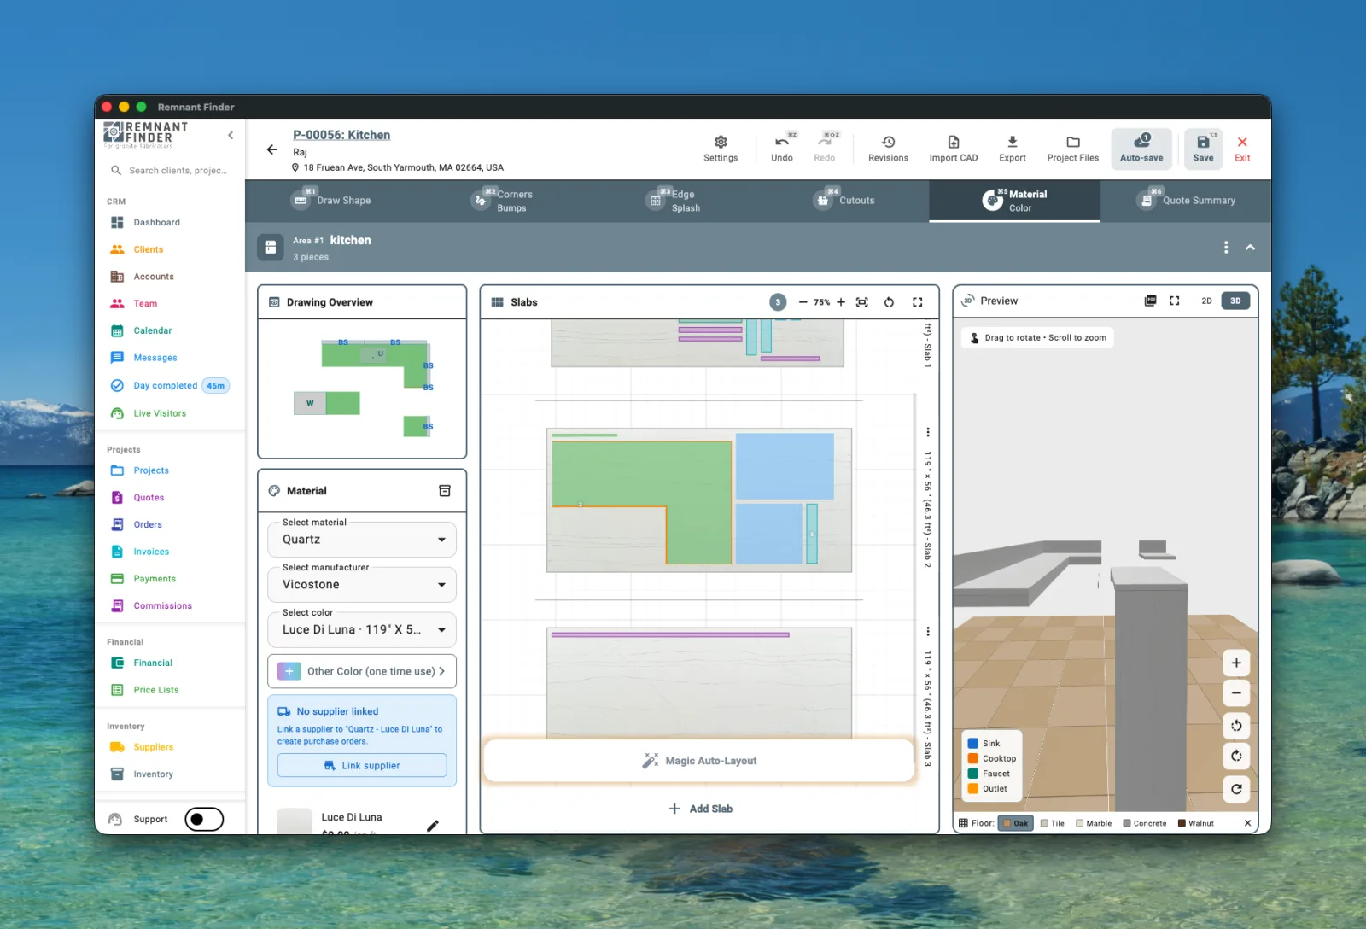This screenshot has width=1366, height=929.
Task: Open the Select manufacturer dropdown
Action: 362,585
